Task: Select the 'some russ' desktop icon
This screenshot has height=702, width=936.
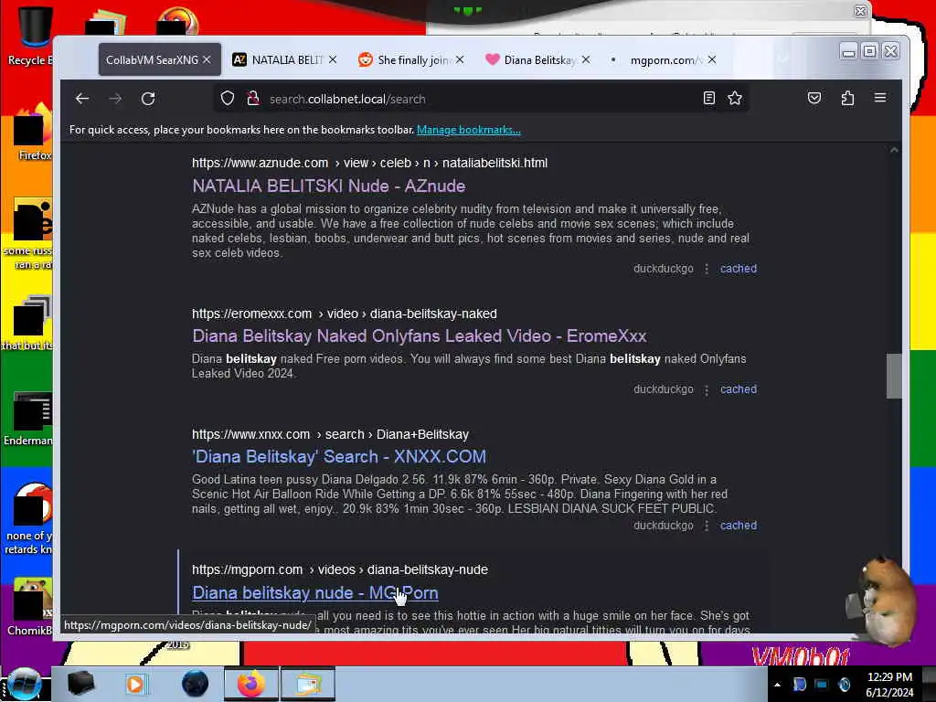Action: [30, 234]
